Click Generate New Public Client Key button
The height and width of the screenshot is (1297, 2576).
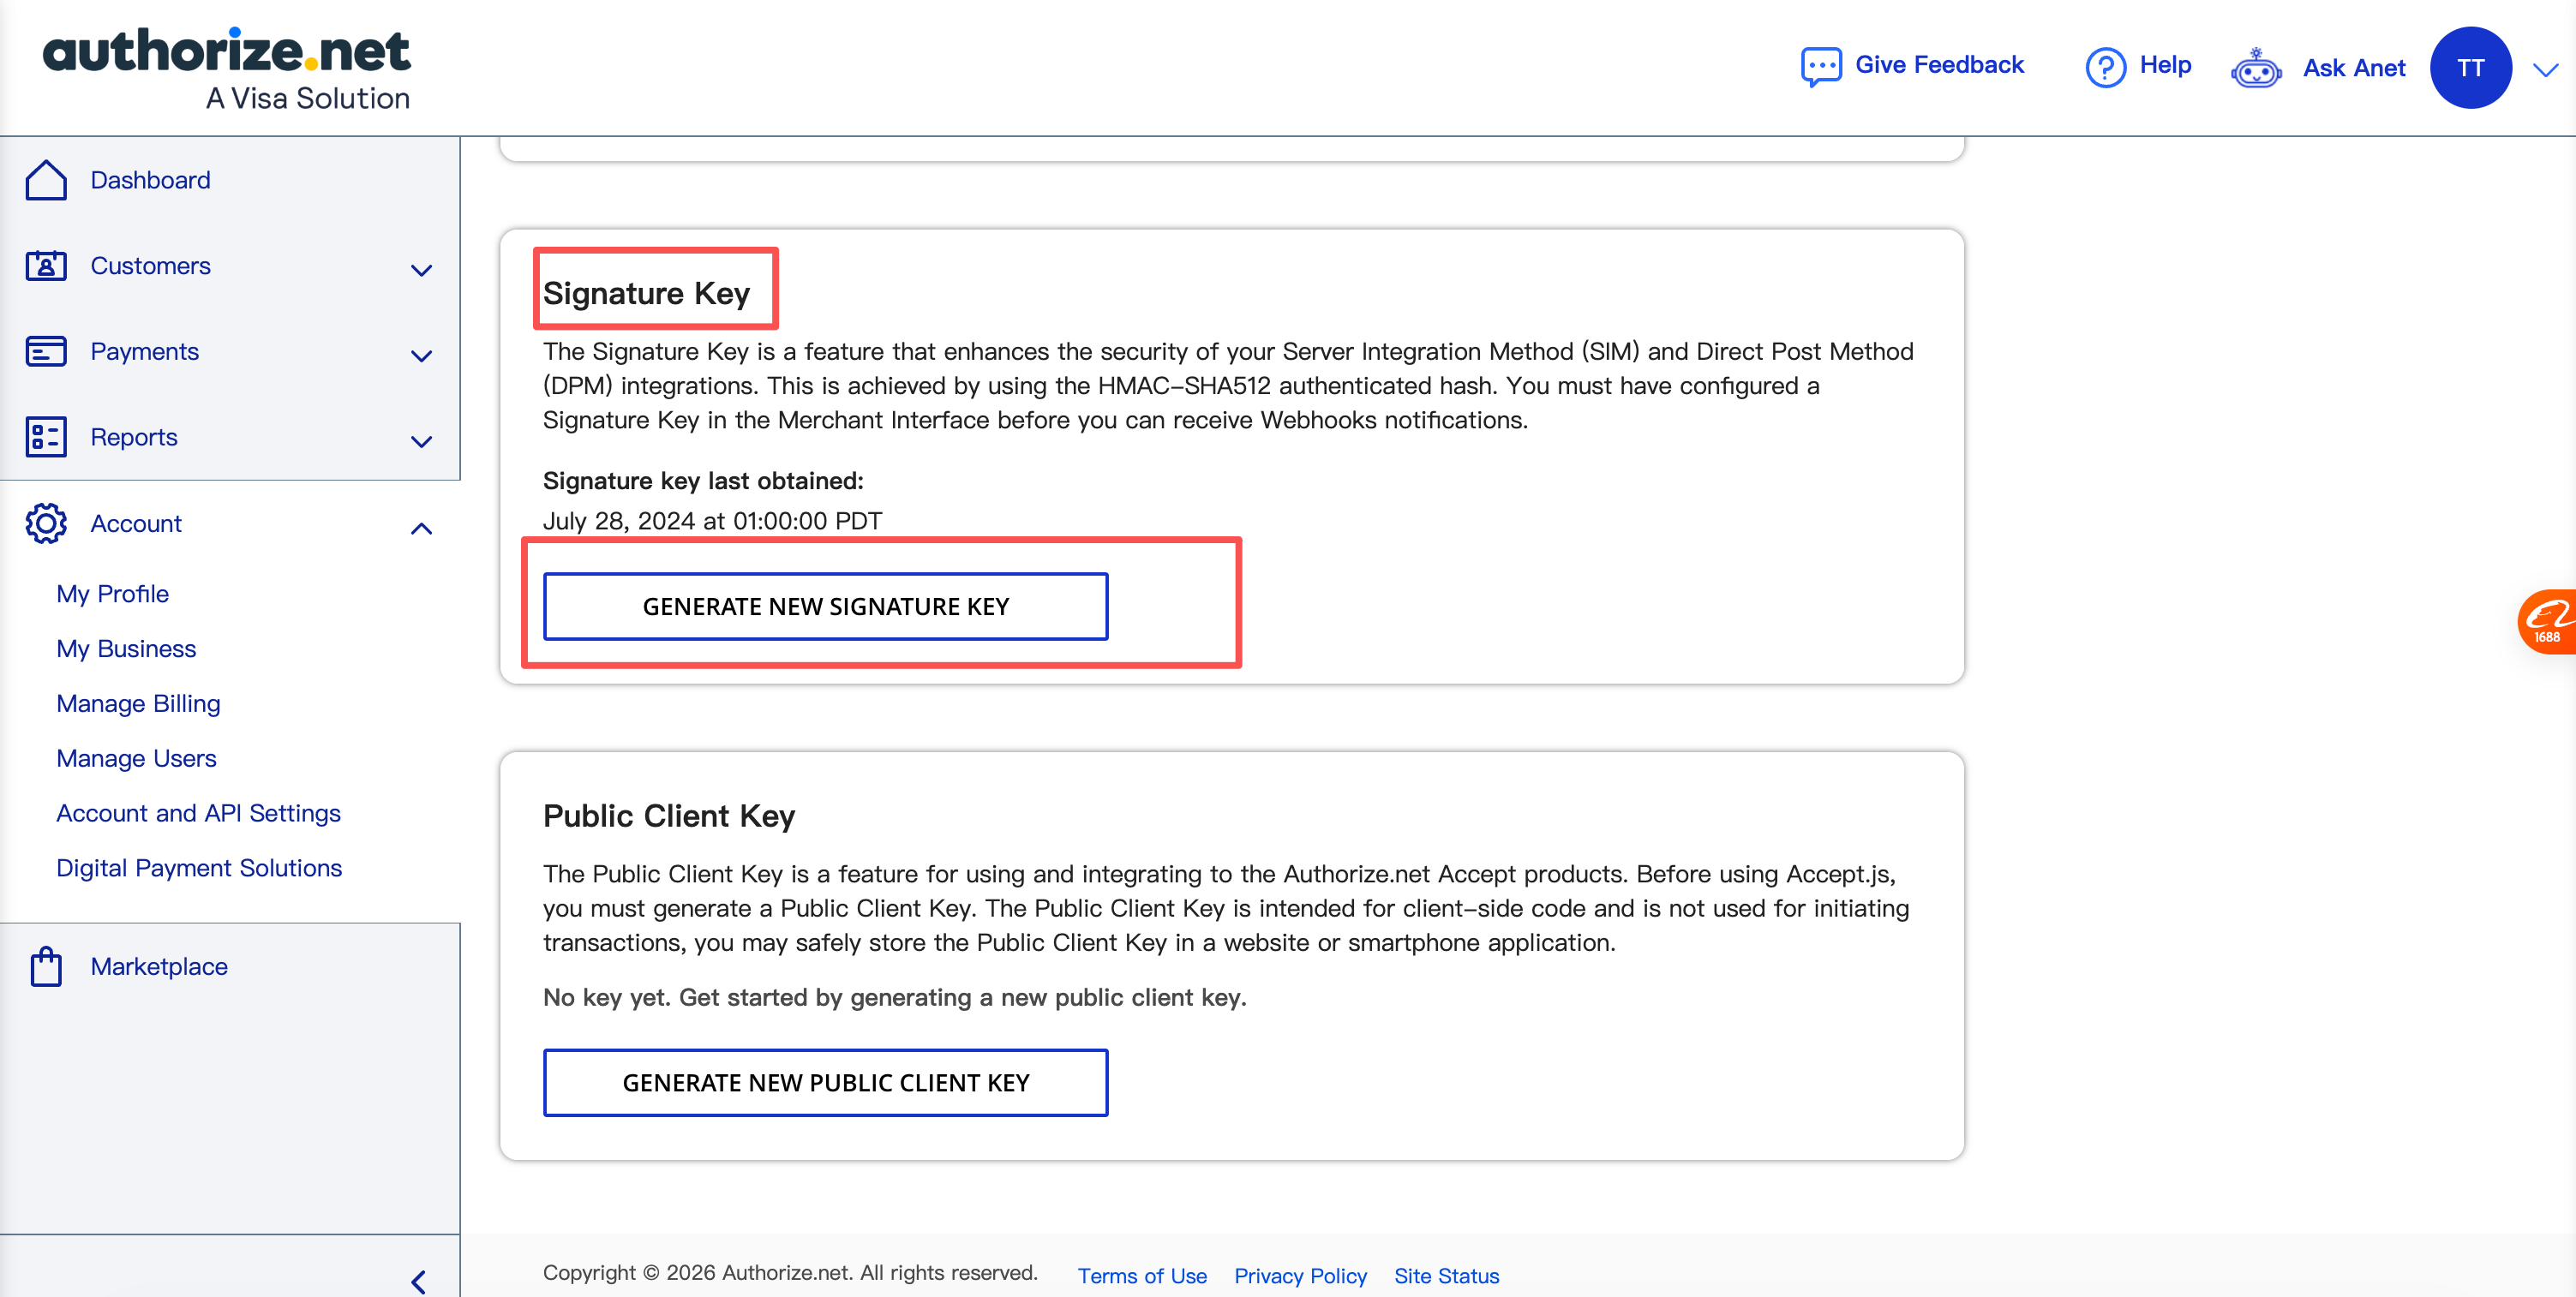(x=825, y=1083)
